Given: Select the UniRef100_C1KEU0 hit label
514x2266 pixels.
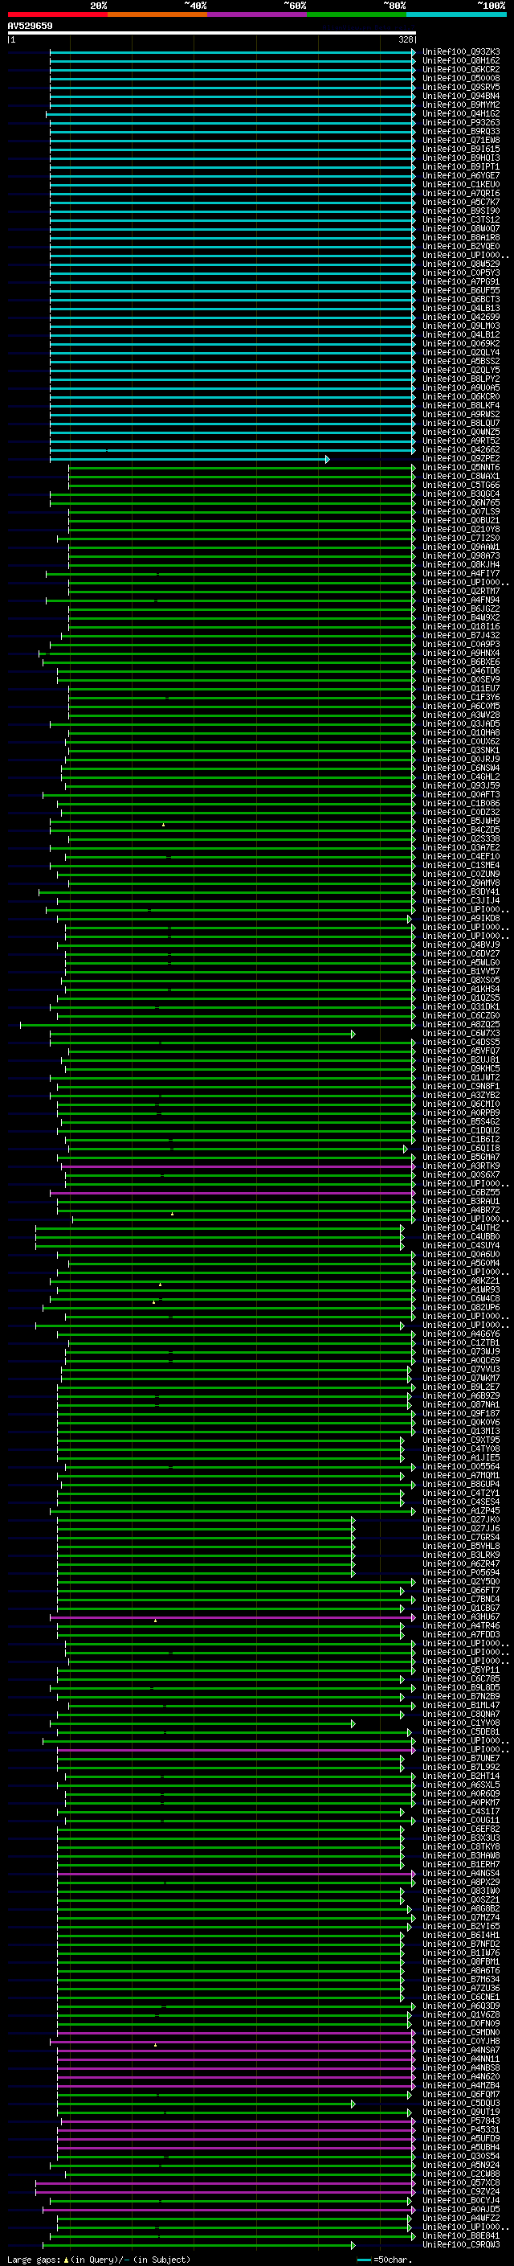Looking at the screenshot, I should [461, 185].
